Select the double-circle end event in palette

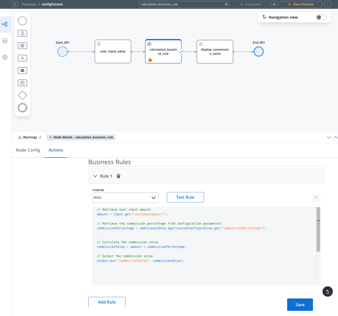(22, 108)
